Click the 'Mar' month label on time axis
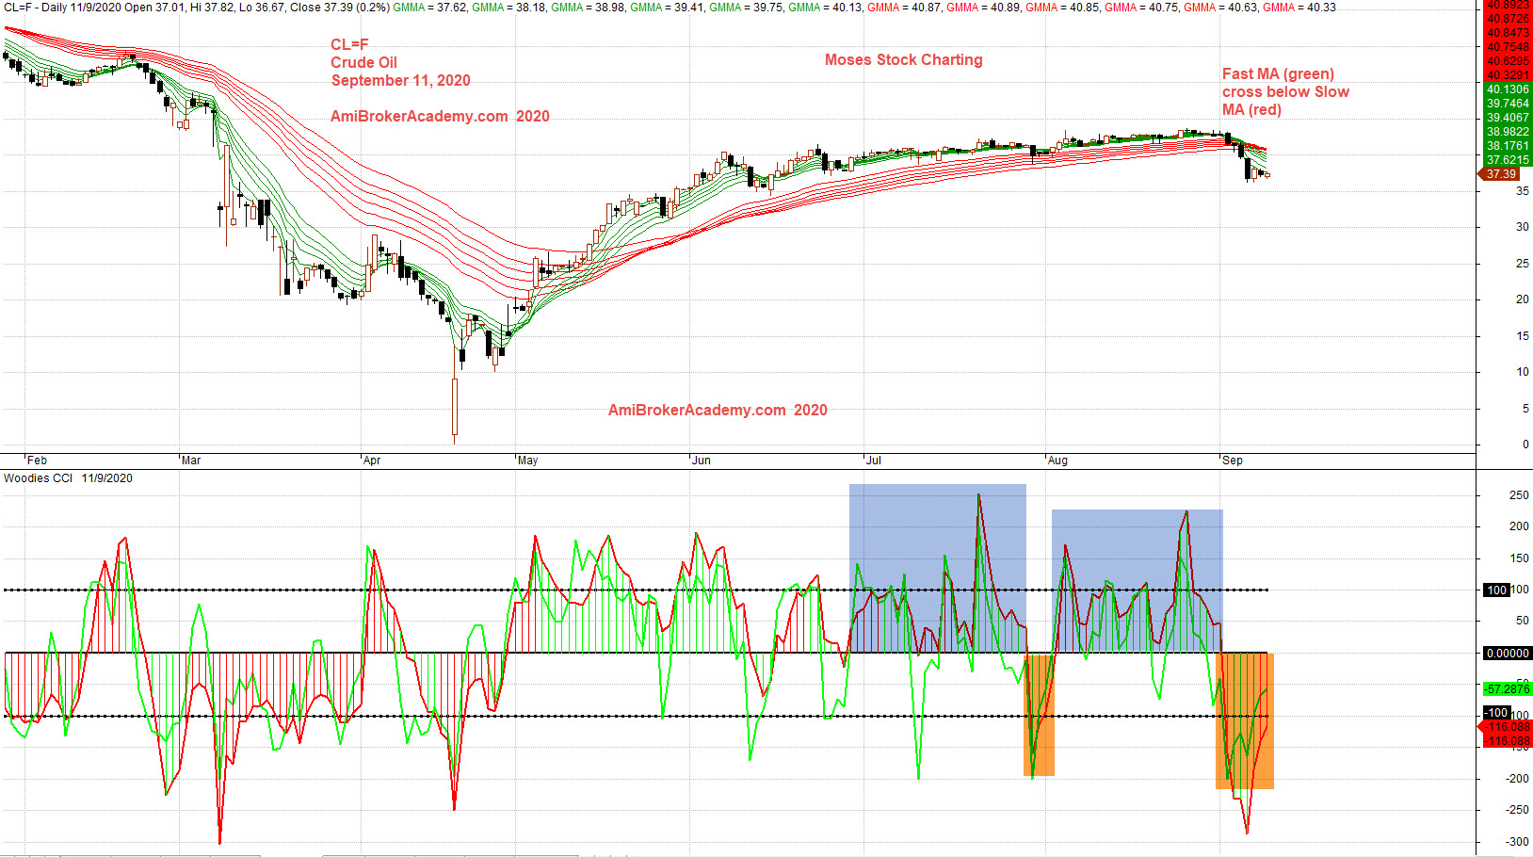Screen dimensions: 1533x857 (x=191, y=461)
